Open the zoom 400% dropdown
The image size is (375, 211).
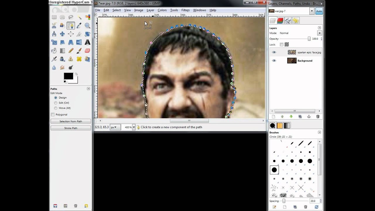[x=134, y=127]
